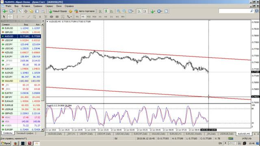Image resolution: width=260 pixels, height=146 pixels.
Task: Open the templates icon
Action: (166, 11)
